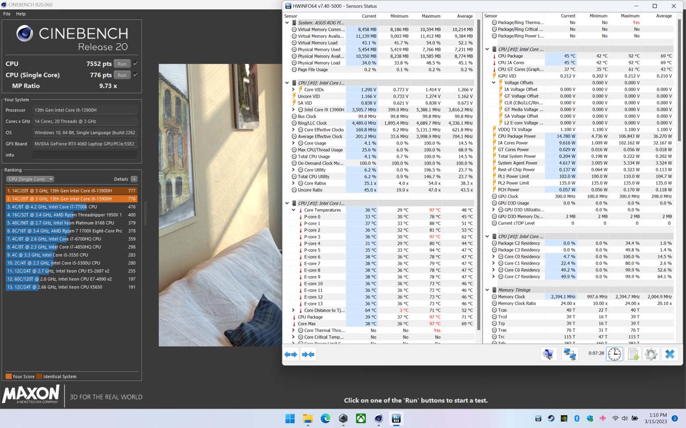
Task: Click the HWiNFO taskbar icon
Action: [397, 418]
